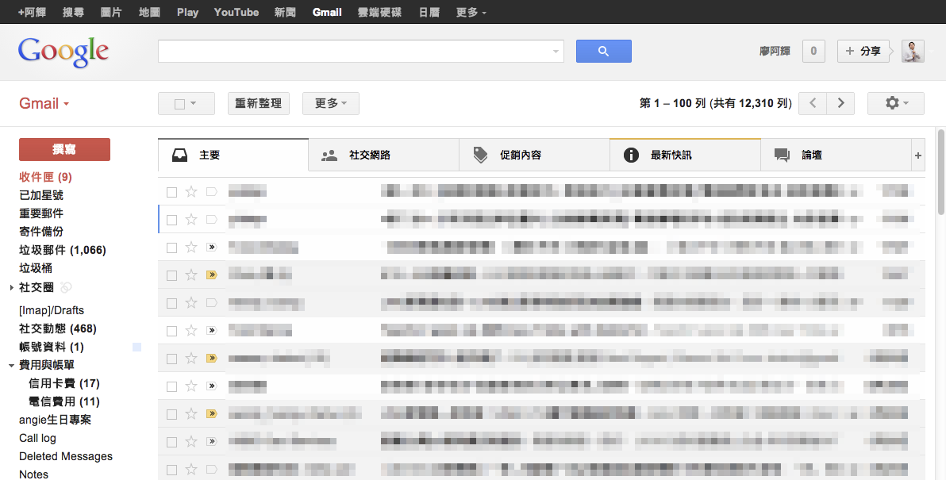Screen dimensions: 946x480
Task: Click the 論壇 chat bubble icon
Action: point(782,155)
